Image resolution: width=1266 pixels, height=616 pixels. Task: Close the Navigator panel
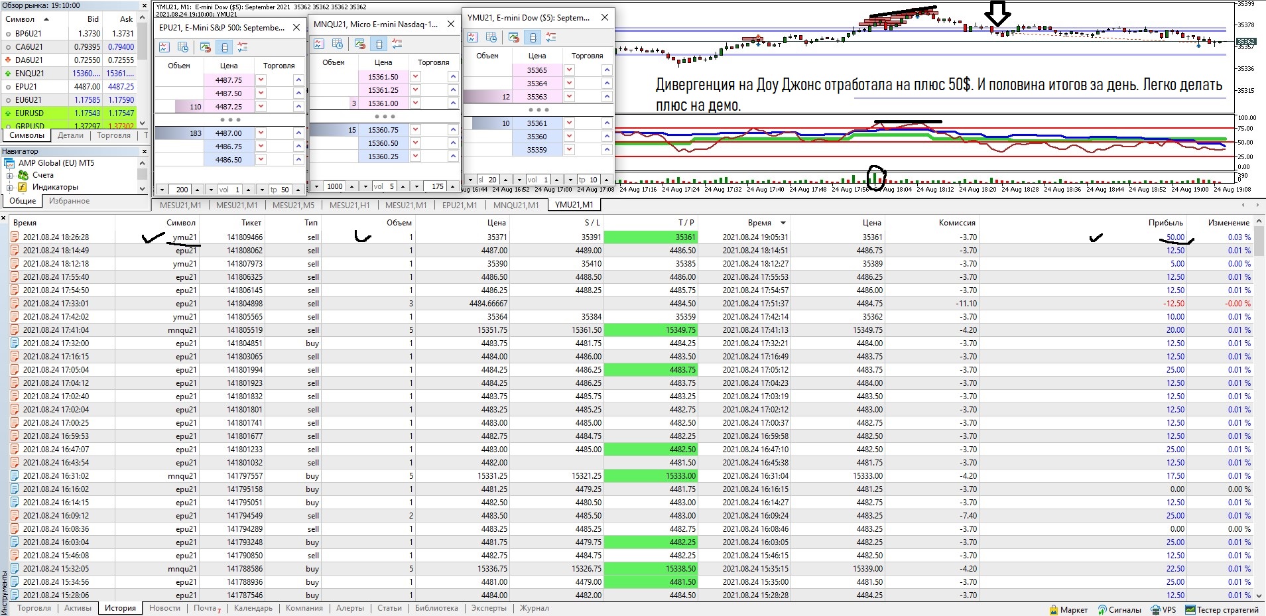(143, 151)
